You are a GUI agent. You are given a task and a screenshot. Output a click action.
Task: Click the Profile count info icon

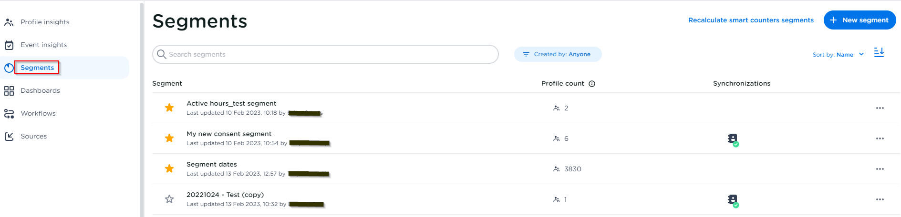[x=592, y=84]
